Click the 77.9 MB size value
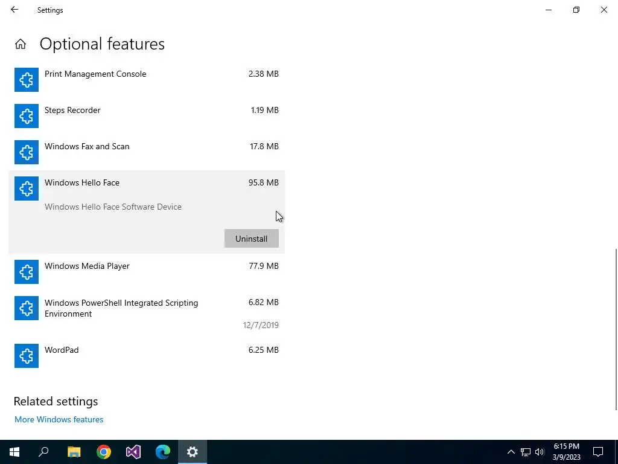This screenshot has height=464, width=618. (264, 266)
